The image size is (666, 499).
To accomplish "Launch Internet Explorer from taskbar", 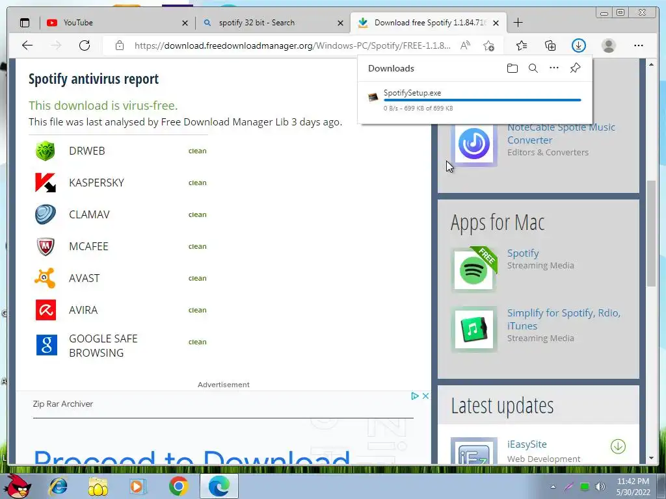I will click(x=58, y=486).
